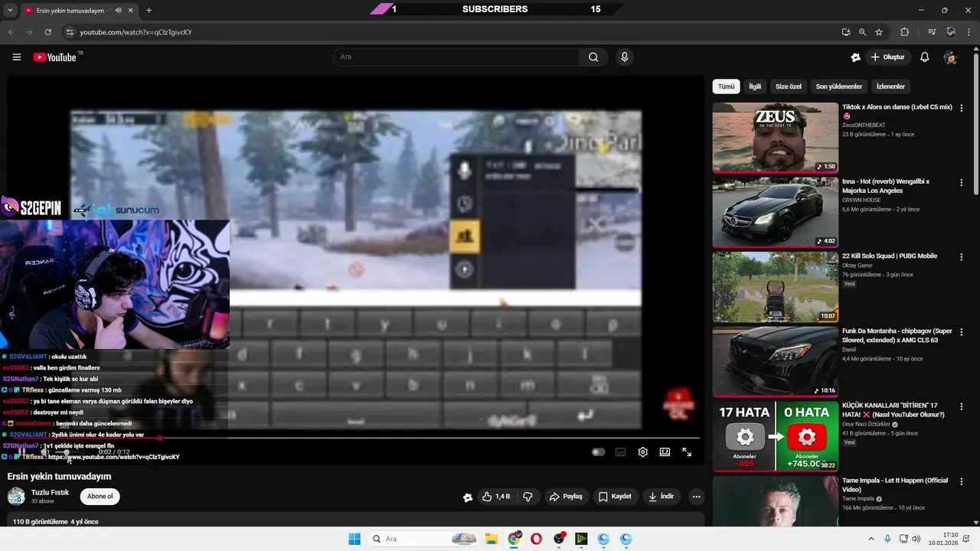980x551 pixels.
Task: Open options for 22 Kill Solo Squad video
Action: click(x=962, y=257)
